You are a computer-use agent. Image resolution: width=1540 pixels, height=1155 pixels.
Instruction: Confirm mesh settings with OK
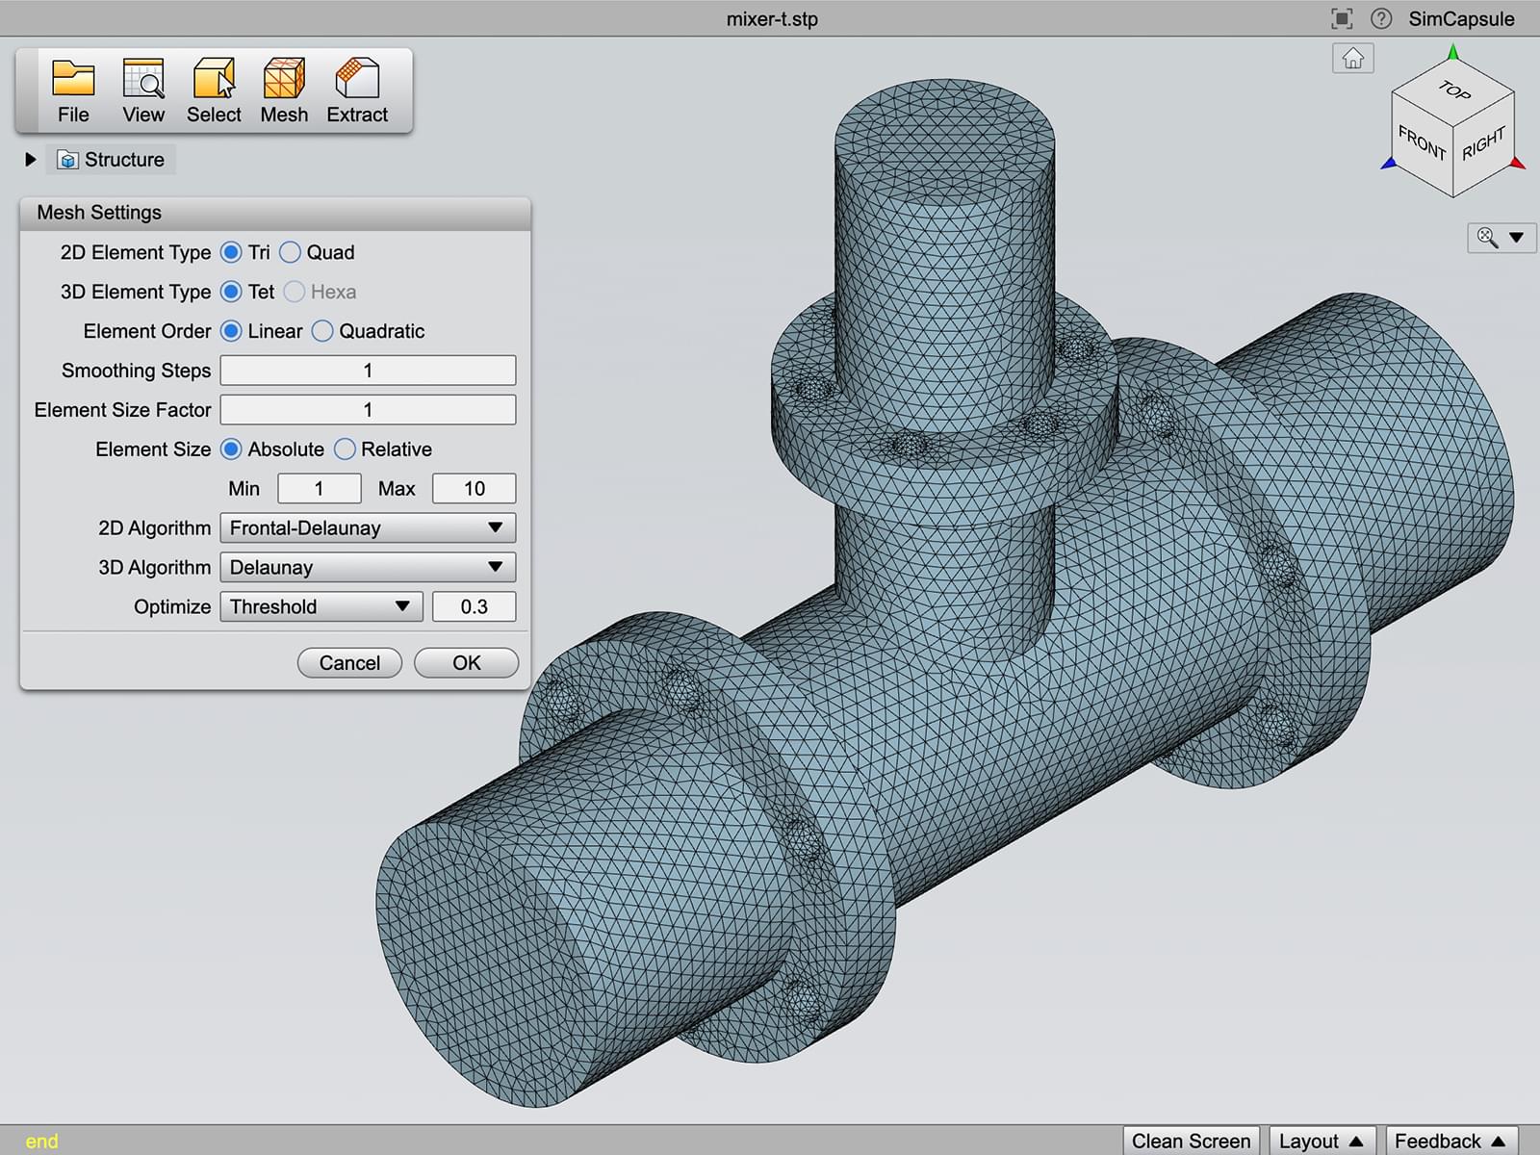(467, 663)
